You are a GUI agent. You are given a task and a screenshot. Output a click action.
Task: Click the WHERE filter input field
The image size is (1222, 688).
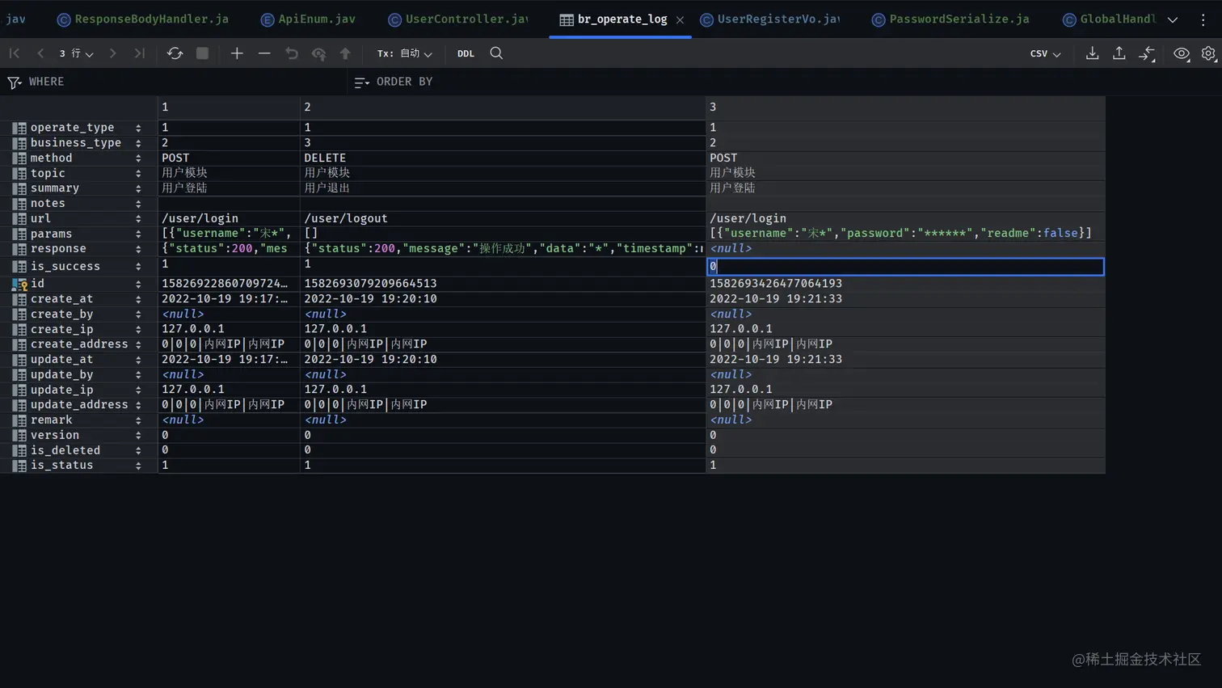pyautogui.click(x=186, y=82)
